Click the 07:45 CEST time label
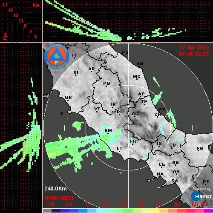The height and width of the screenshot is (213, 213). point(194,54)
